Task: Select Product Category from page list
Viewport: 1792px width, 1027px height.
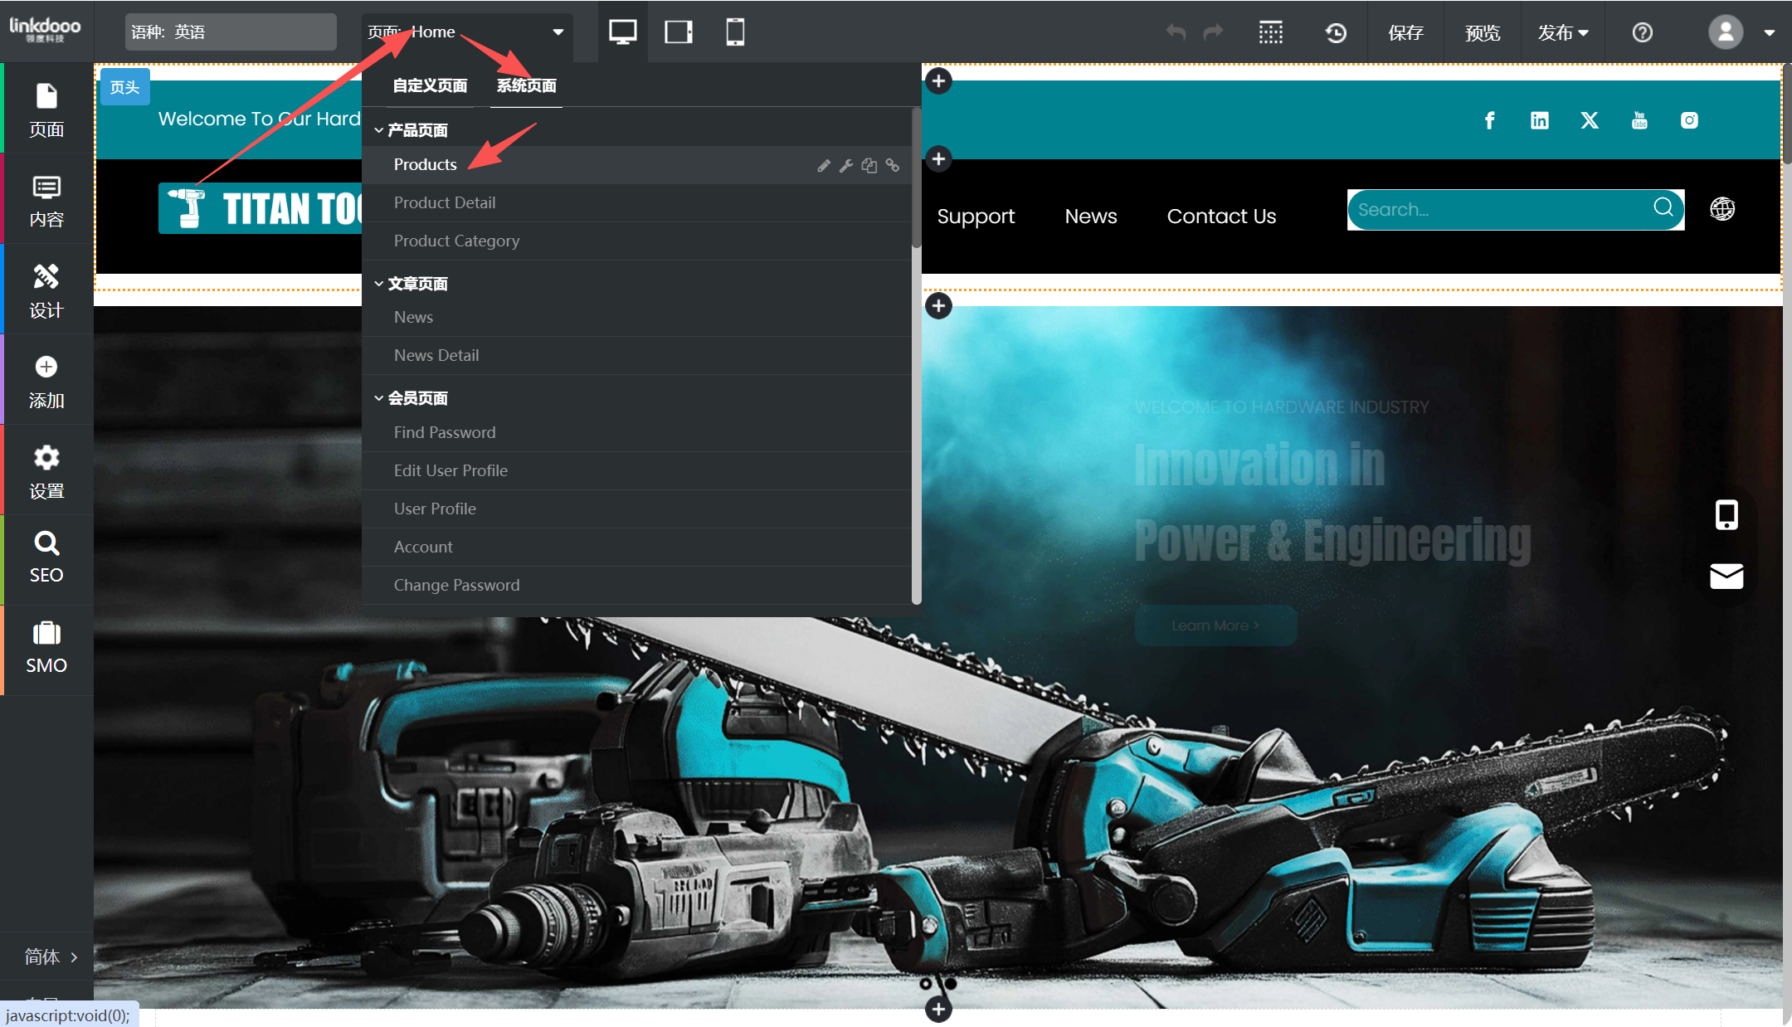Action: [456, 241]
